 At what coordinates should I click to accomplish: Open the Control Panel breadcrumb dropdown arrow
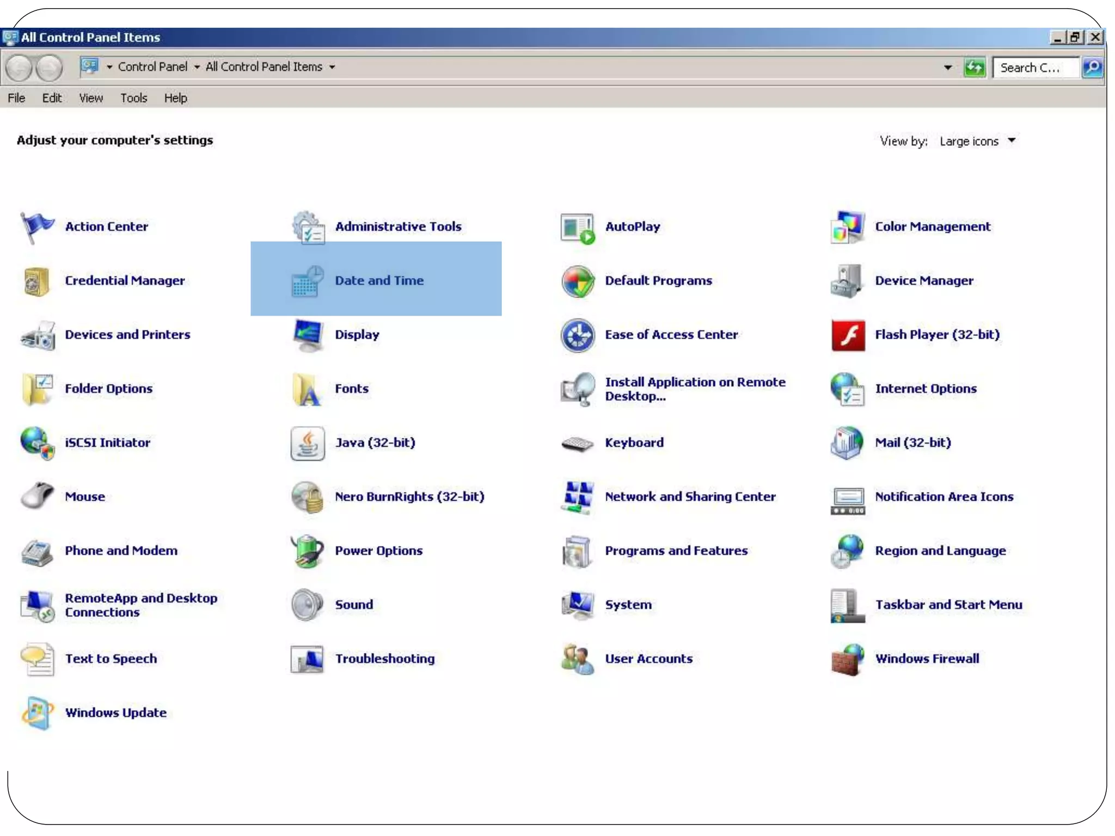tap(197, 67)
